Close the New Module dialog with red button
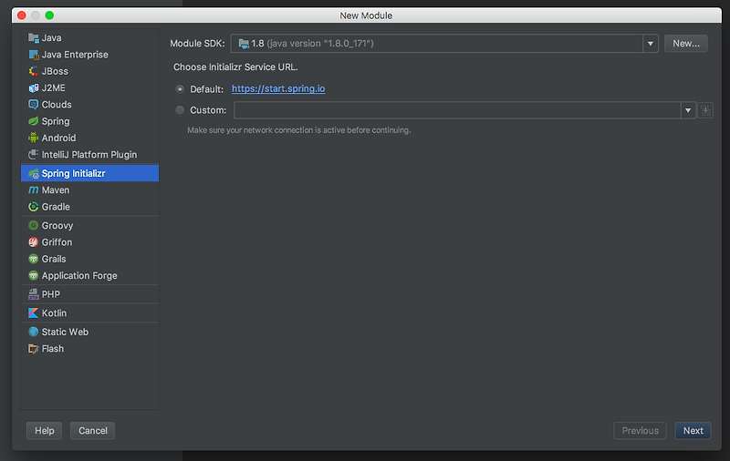Image resolution: width=730 pixels, height=461 pixels. (21, 15)
